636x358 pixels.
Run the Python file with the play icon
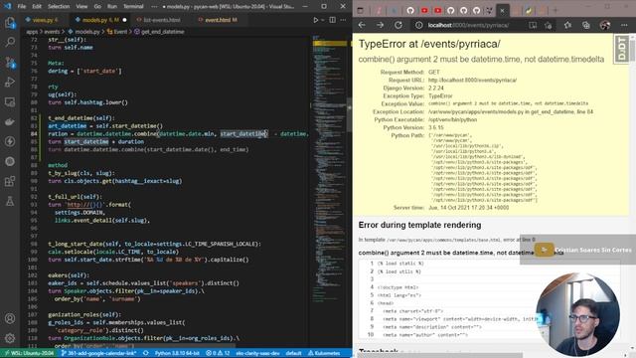click(316, 20)
